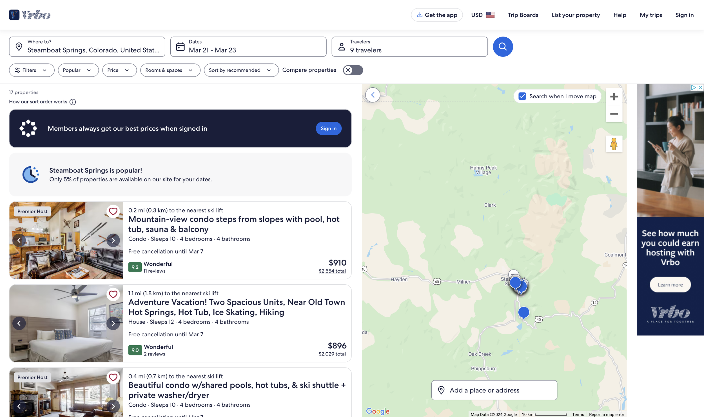Click the AdChoices icon on ad
Image resolution: width=704 pixels, height=417 pixels.
694,87
